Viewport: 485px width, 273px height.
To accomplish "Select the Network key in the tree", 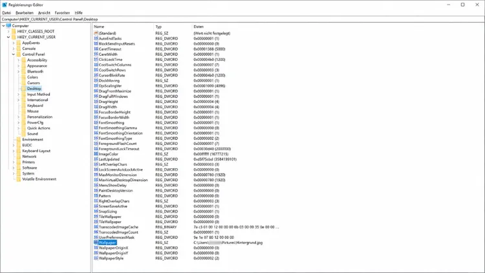I will click(29, 157).
